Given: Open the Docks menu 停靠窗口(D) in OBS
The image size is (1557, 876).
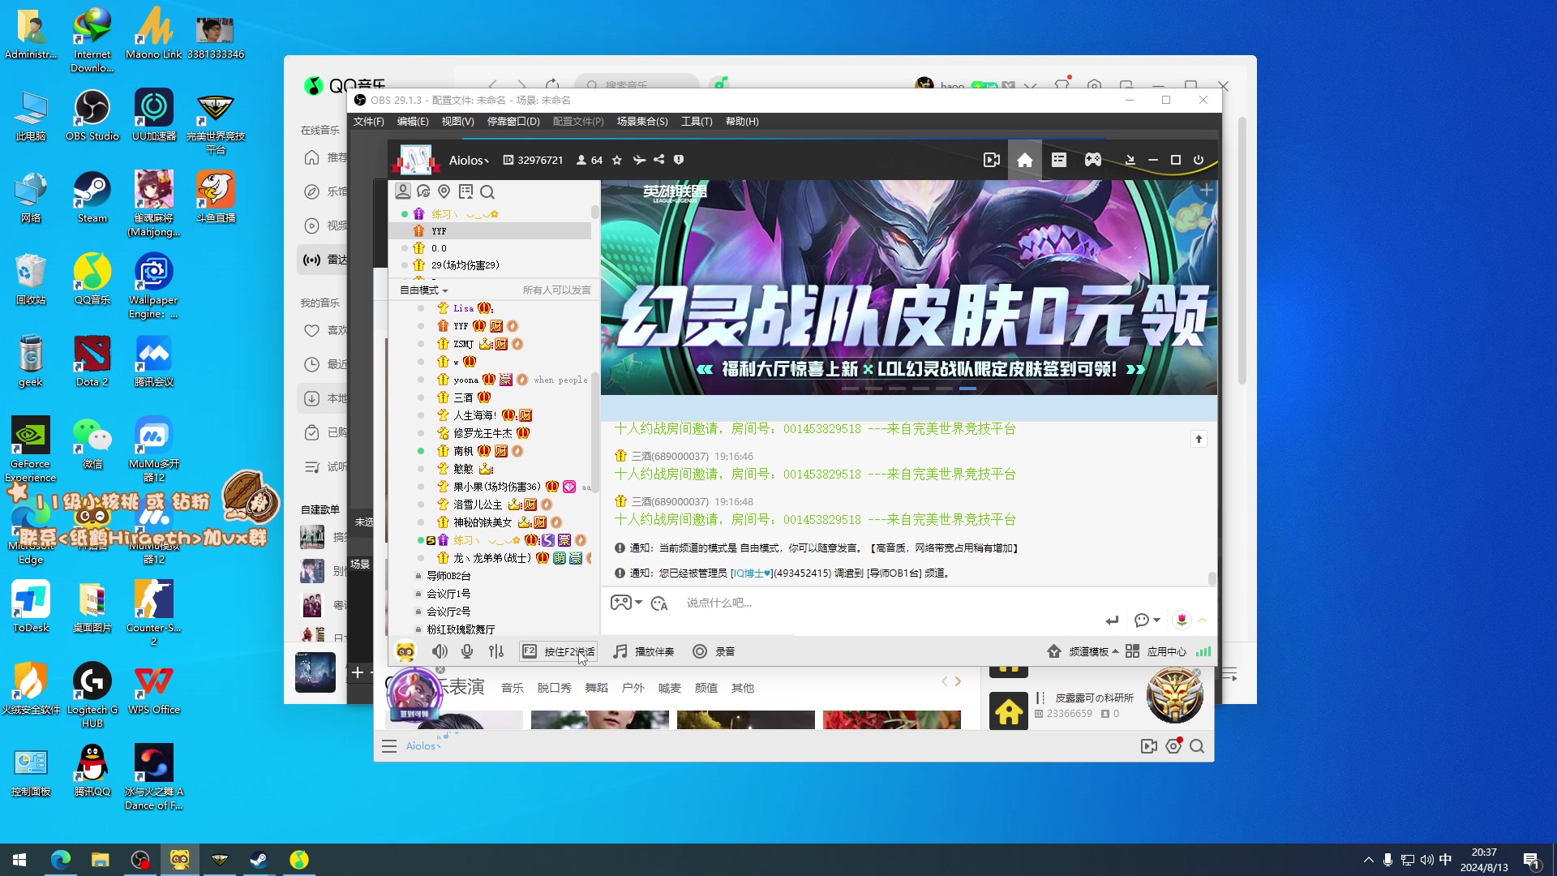Looking at the screenshot, I should coord(513,122).
